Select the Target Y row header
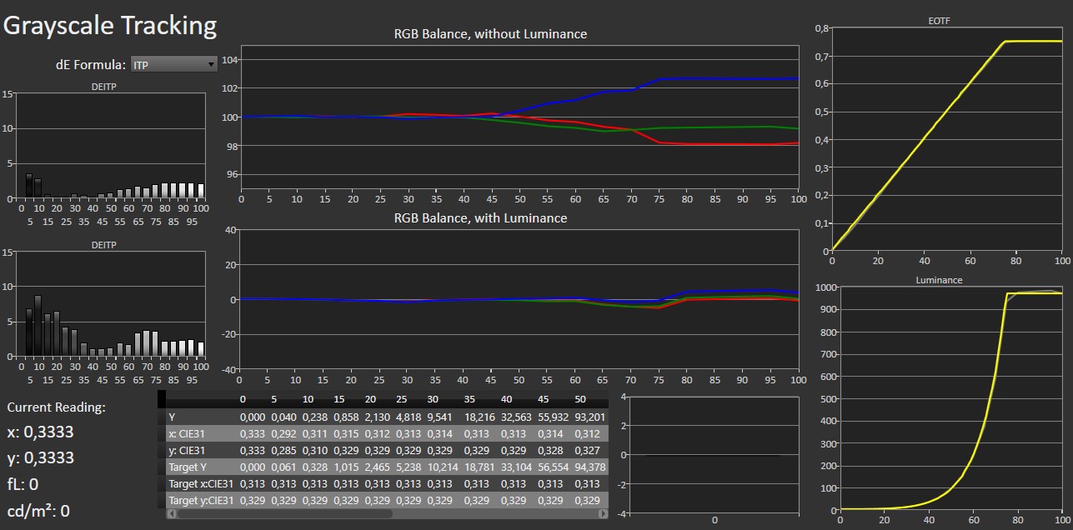 tap(200, 467)
